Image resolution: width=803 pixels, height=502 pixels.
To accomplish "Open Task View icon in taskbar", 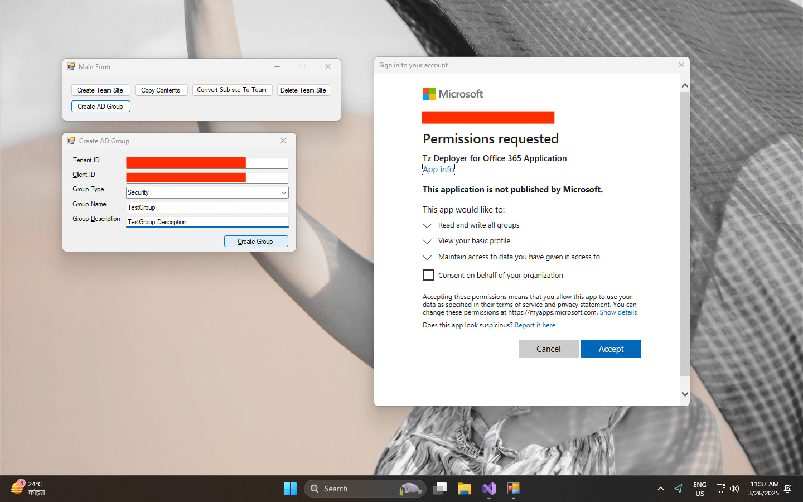I will tap(441, 489).
